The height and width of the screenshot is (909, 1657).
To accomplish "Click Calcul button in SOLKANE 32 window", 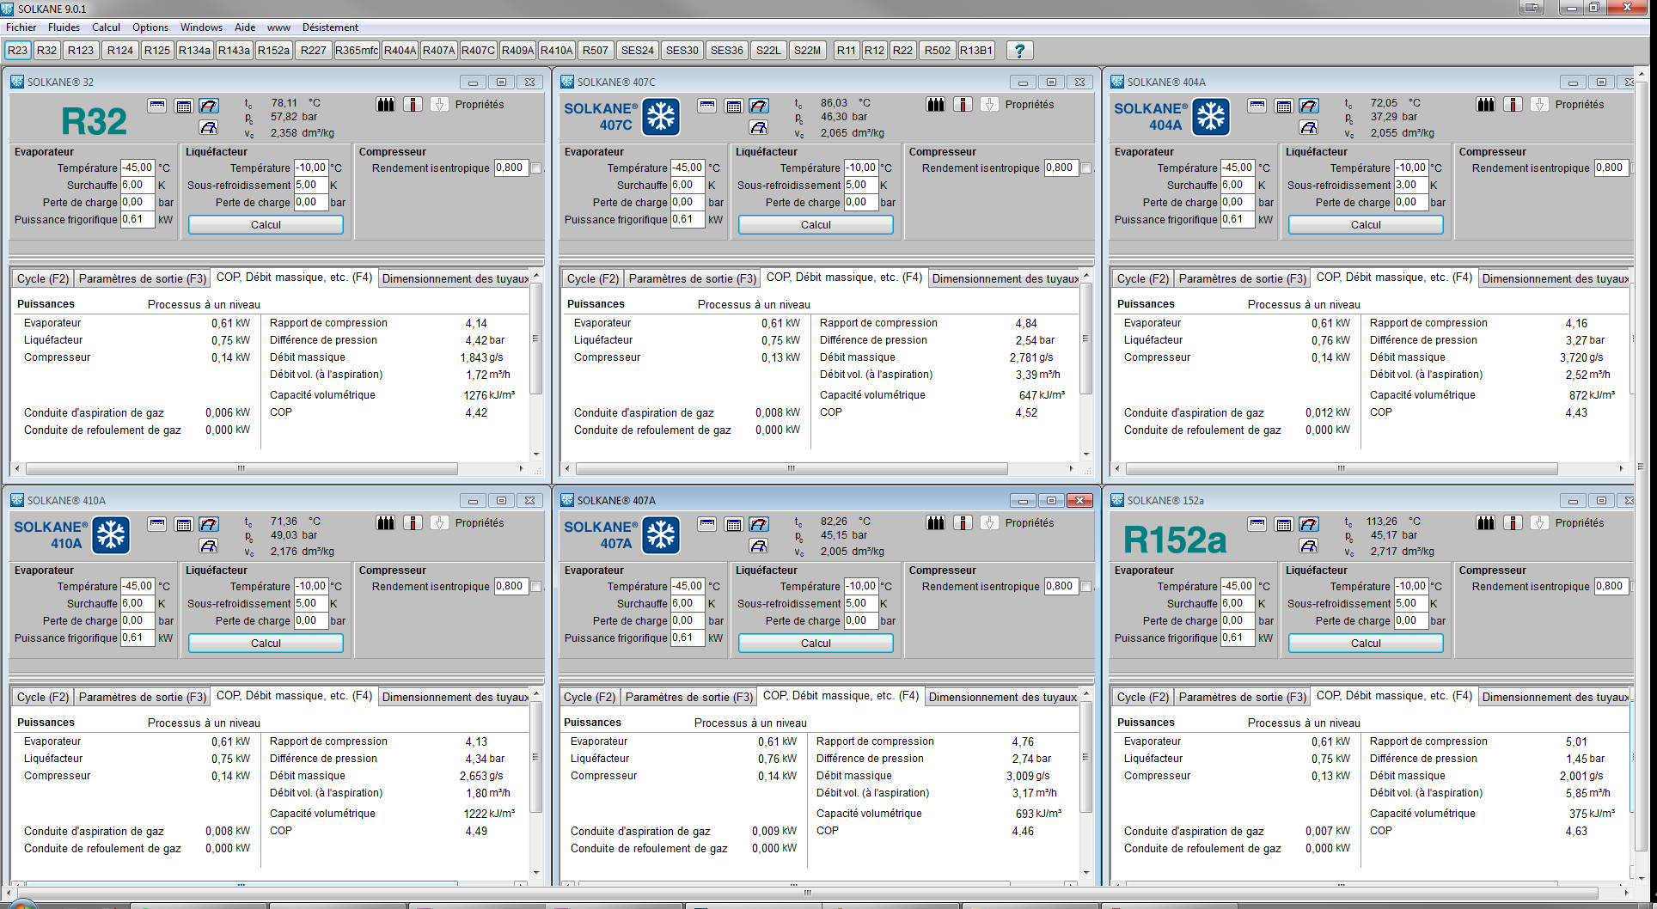I will pyautogui.click(x=266, y=225).
